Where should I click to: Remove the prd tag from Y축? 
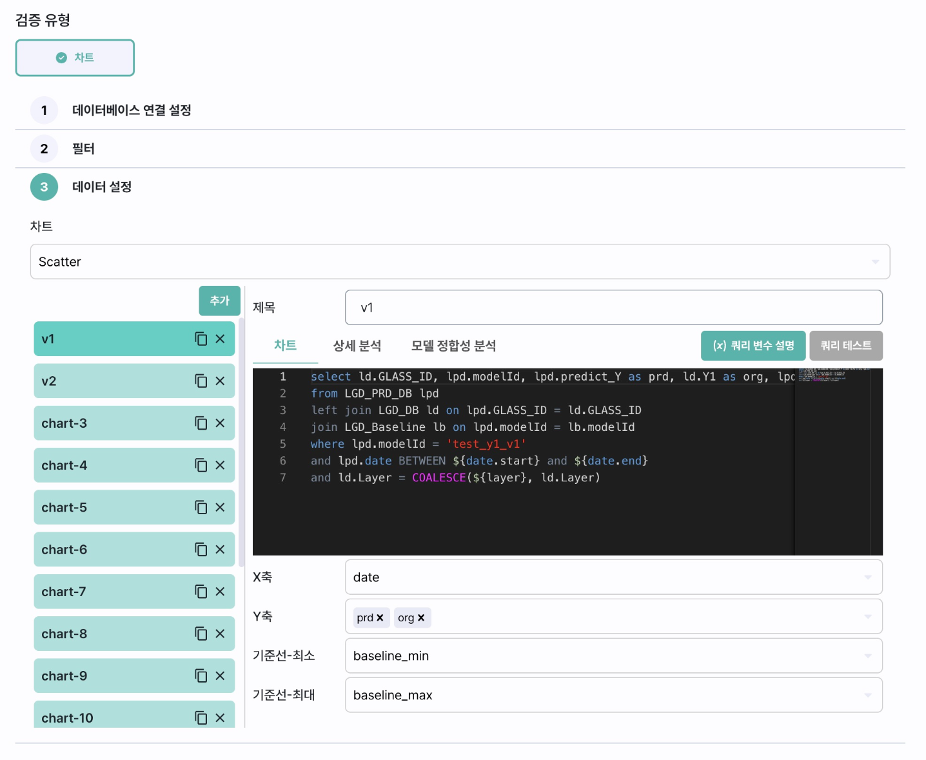pyautogui.click(x=380, y=617)
